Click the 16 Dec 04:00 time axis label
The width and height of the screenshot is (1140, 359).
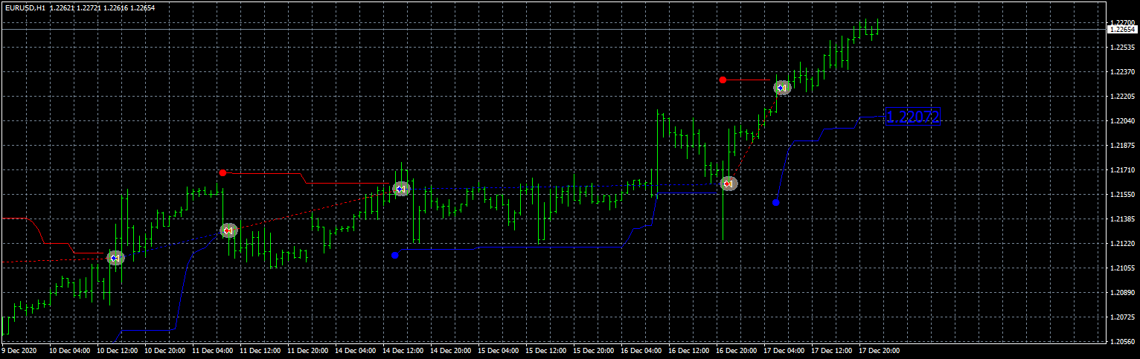coord(641,349)
